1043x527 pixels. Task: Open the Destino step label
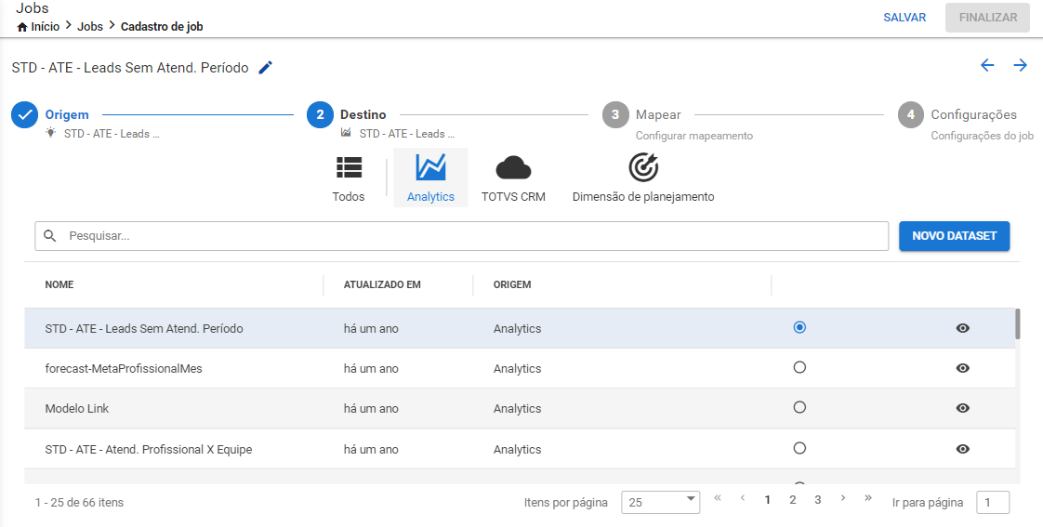pos(363,114)
